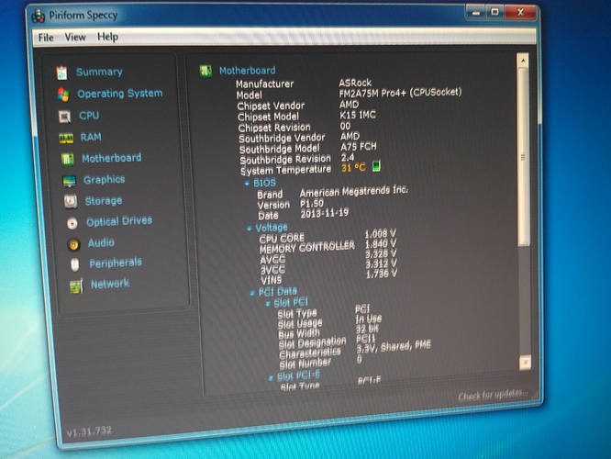Image resolution: width=611 pixels, height=459 pixels.
Task: Open the Summary section
Action: pos(99,72)
